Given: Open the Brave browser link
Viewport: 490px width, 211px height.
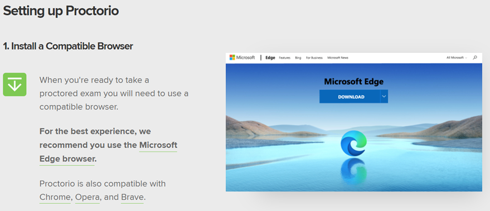Looking at the screenshot, I should click(x=132, y=197).
